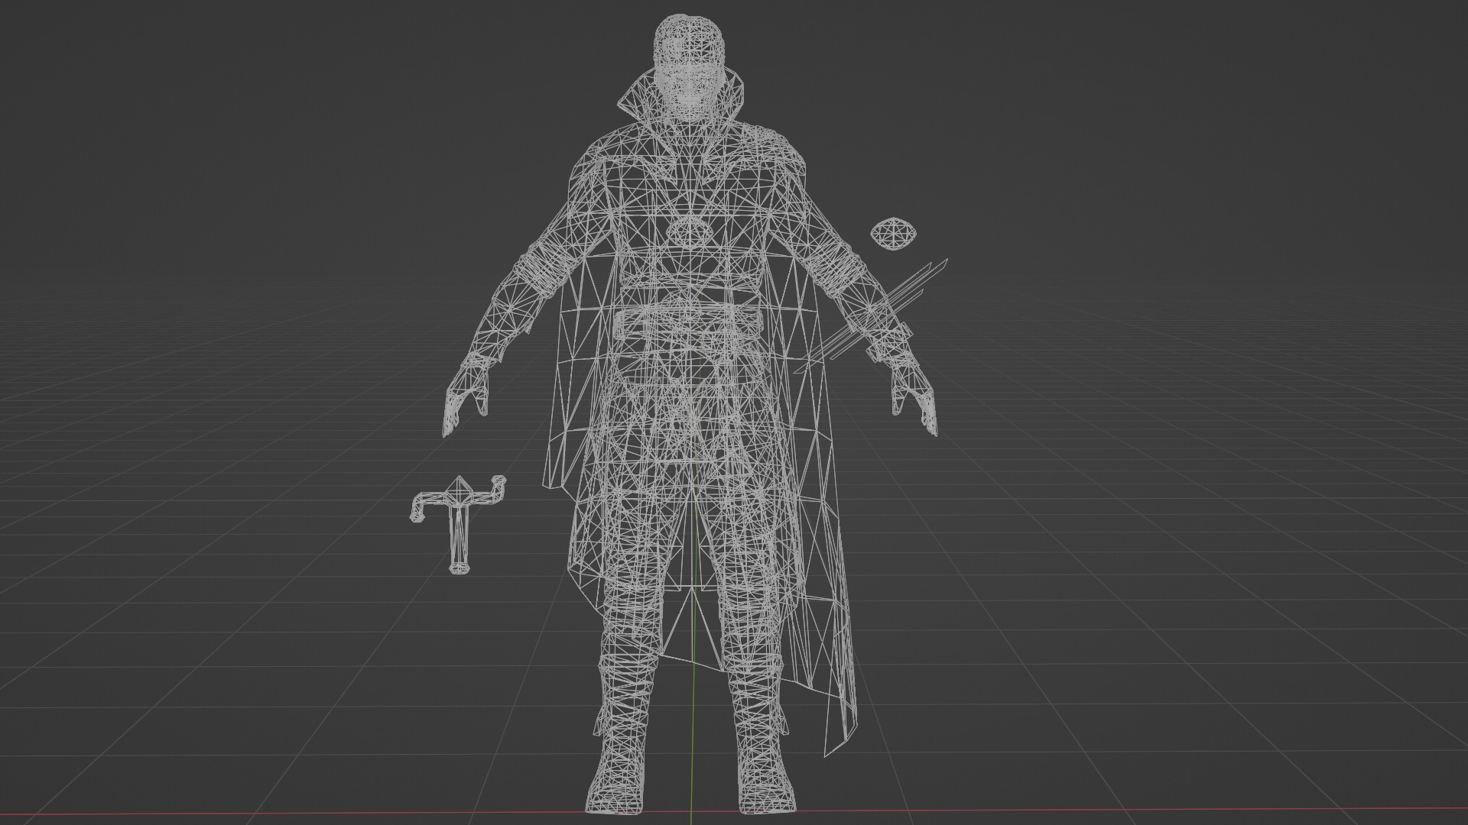Select the floating gem wireframe beside the arm
The height and width of the screenshot is (825, 1468).
pyautogui.click(x=892, y=233)
